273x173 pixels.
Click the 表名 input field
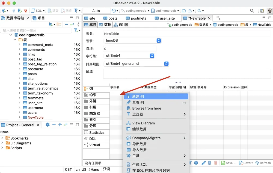click(x=187, y=34)
